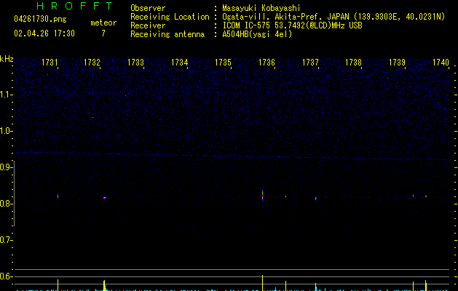Click the 1735 time marker
458x291 pixels.
coord(223,63)
